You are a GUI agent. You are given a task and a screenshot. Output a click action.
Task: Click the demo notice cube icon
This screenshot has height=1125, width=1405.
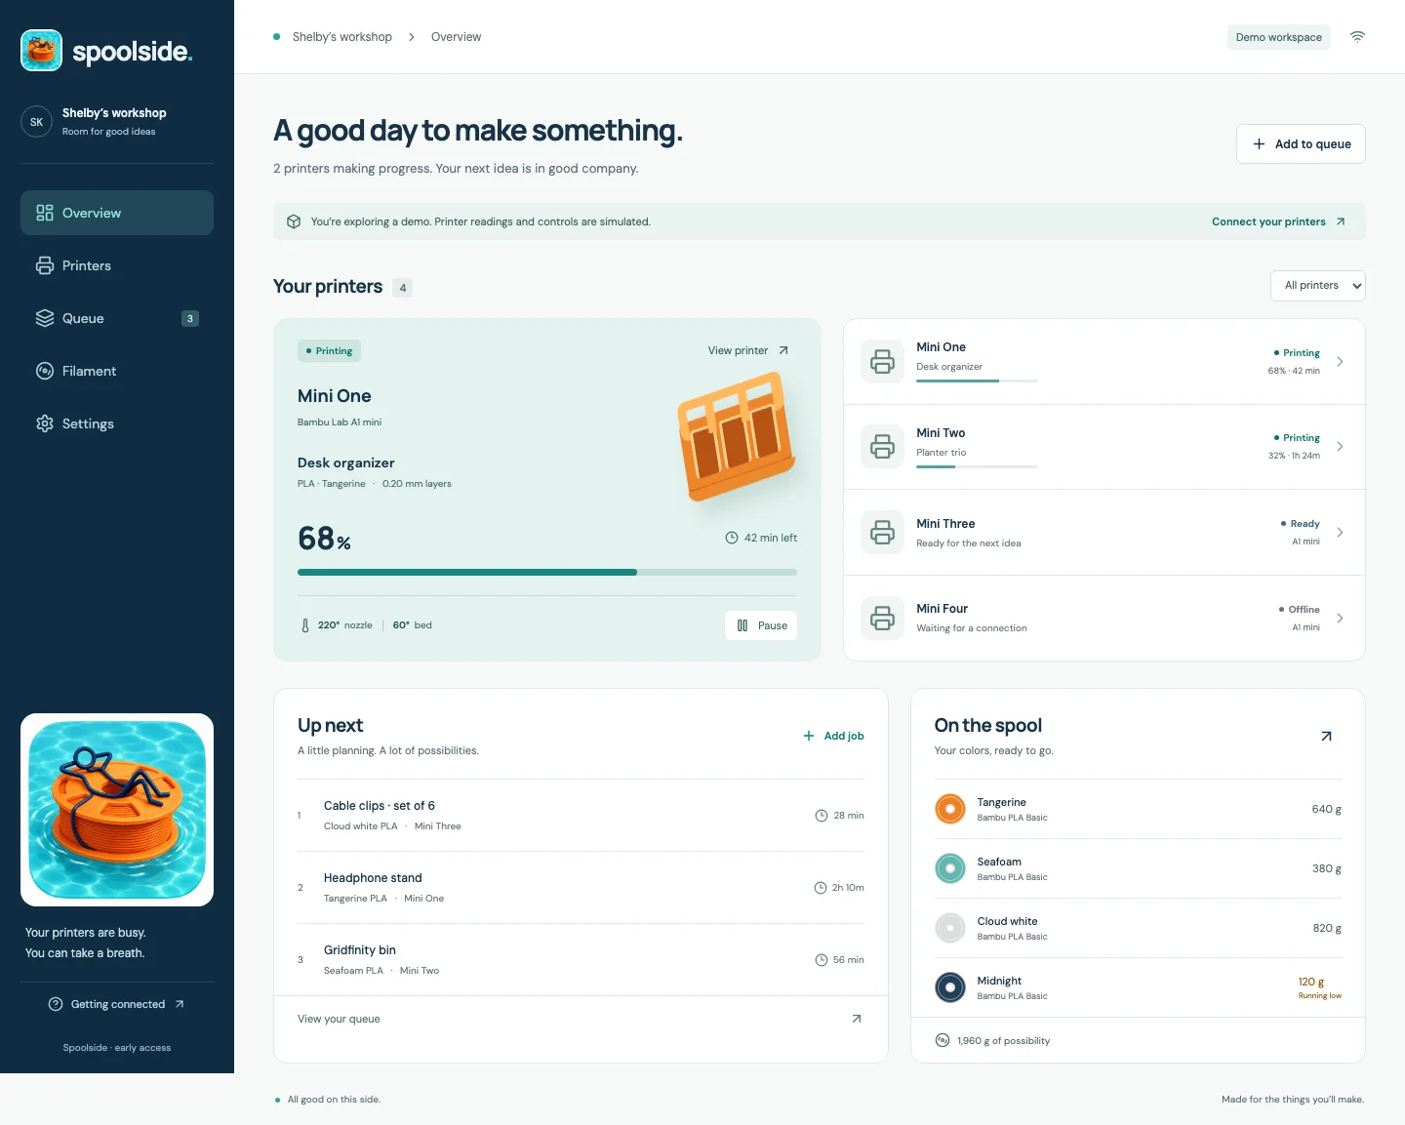point(294,221)
